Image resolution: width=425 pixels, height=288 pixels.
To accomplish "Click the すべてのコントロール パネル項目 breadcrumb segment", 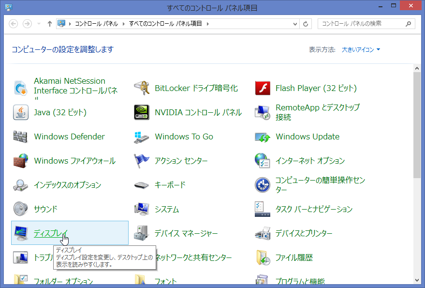I will [165, 24].
